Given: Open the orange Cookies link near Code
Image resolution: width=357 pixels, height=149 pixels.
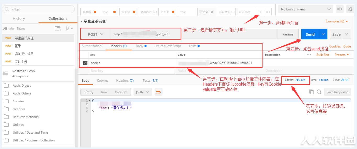Looking at the screenshot, I should pos(335,46).
